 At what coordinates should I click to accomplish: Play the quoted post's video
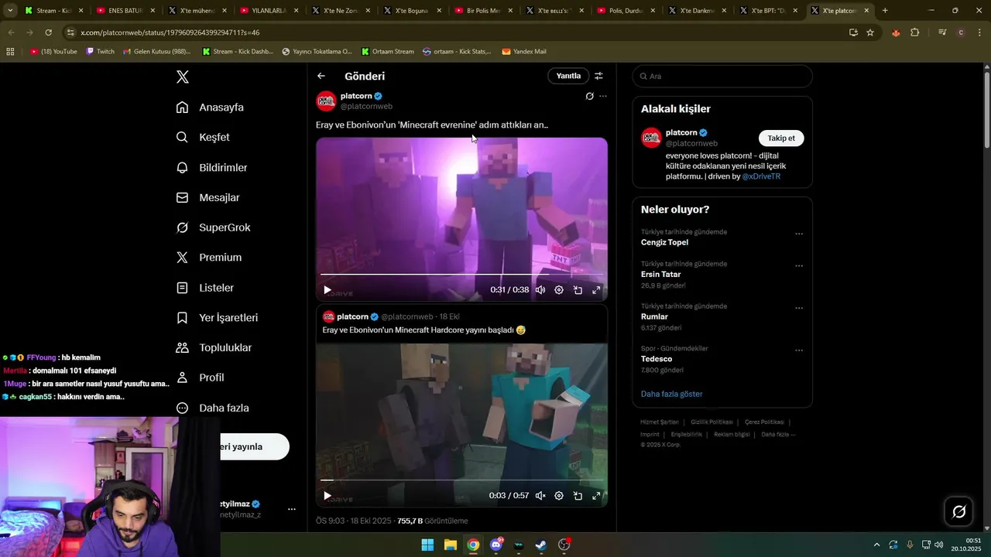click(x=327, y=496)
